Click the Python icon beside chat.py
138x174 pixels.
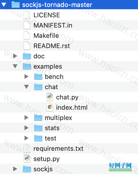pyautogui.click(x=50, y=97)
